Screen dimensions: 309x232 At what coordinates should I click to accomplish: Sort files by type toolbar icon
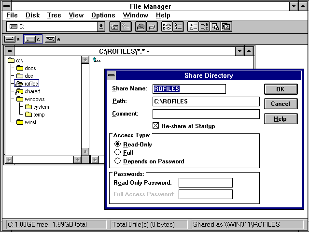point(204,27)
